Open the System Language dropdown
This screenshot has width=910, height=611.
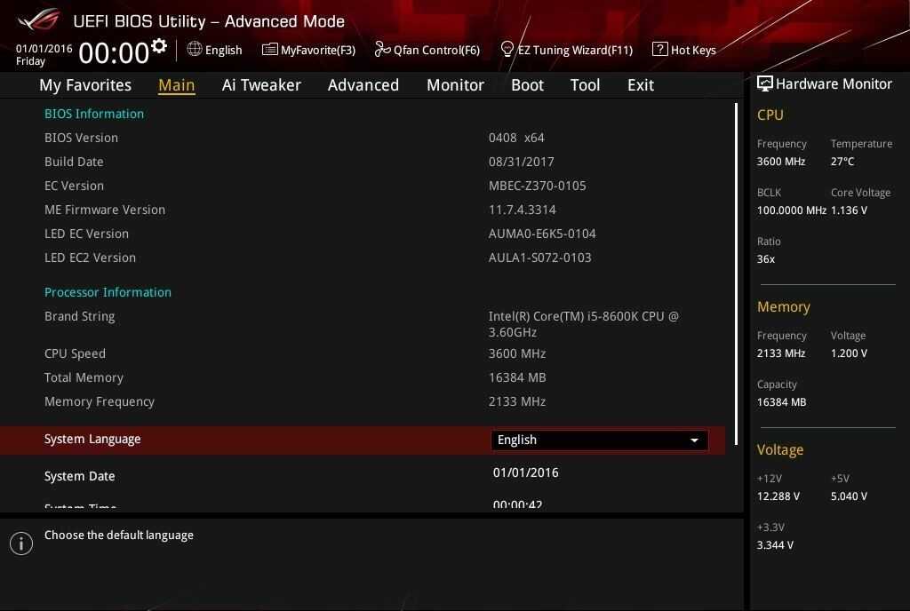(x=599, y=440)
